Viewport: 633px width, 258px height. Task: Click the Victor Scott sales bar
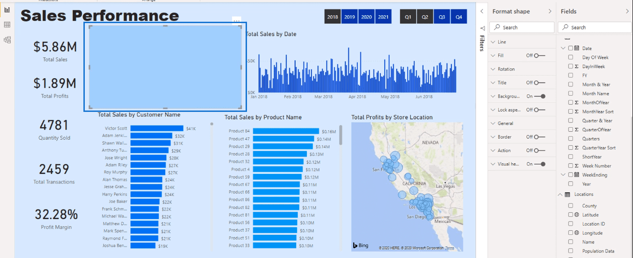coord(157,129)
